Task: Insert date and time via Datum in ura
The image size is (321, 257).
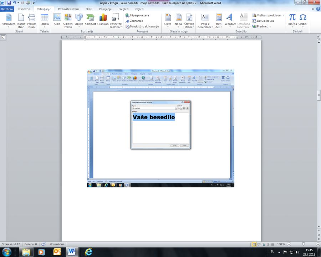Action: 263,21
